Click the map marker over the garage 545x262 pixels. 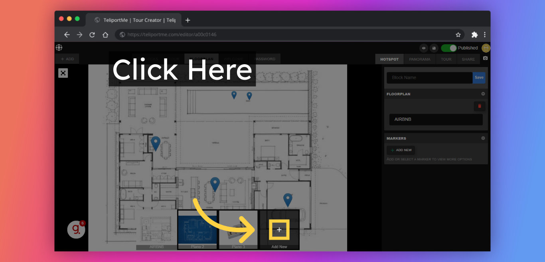point(288,200)
